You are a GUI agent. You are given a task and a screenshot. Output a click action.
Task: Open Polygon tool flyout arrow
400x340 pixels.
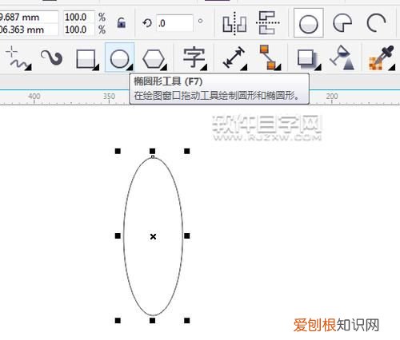tap(164, 68)
